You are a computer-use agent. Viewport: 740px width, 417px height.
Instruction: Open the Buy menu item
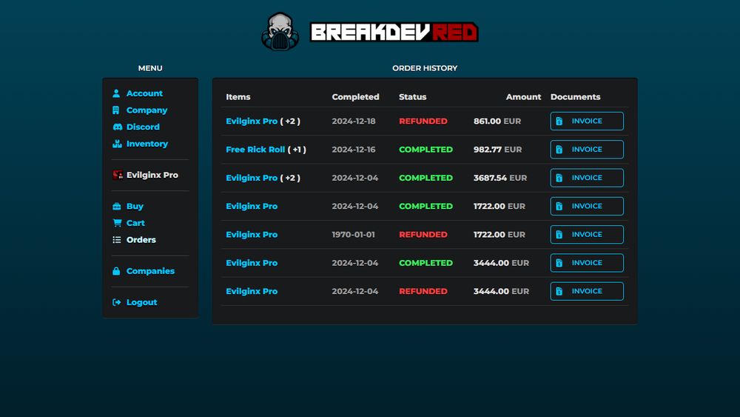[135, 207]
